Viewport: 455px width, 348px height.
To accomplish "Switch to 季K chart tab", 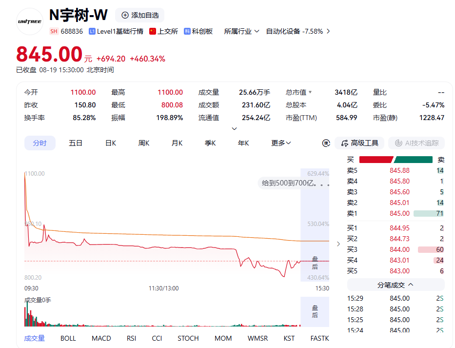I will (210, 143).
